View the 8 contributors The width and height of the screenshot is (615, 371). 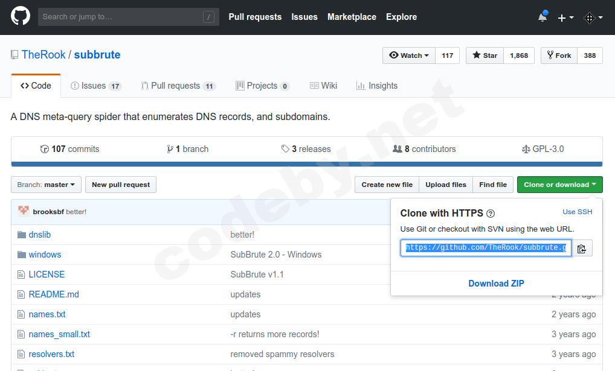(424, 149)
